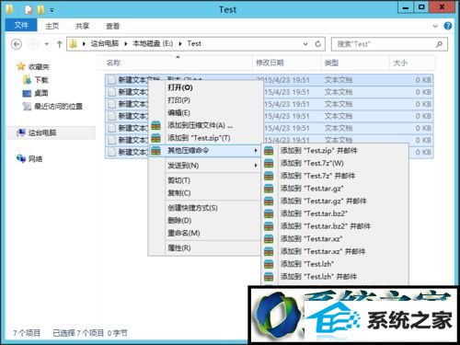Viewport: 460px width, 345px height.
Task: Choose 剪切(T) from context menu
Action: coord(204,180)
